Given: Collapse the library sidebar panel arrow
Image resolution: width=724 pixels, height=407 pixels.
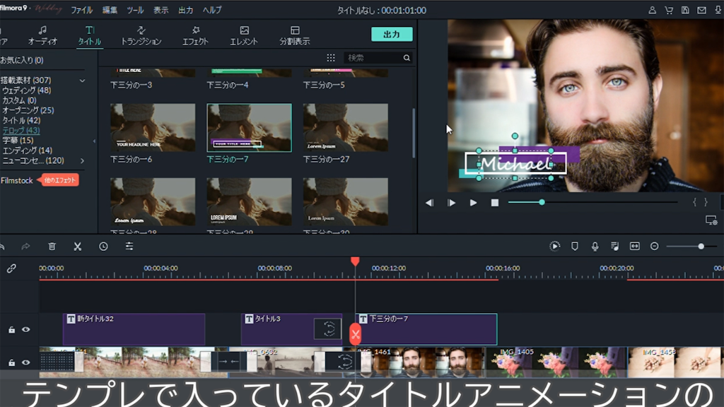Looking at the screenshot, I should click(x=94, y=141).
